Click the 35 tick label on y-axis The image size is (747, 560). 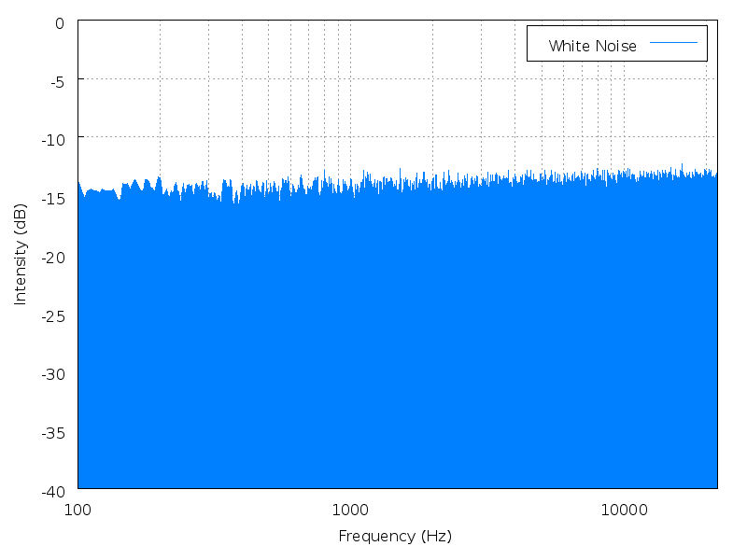click(x=58, y=430)
